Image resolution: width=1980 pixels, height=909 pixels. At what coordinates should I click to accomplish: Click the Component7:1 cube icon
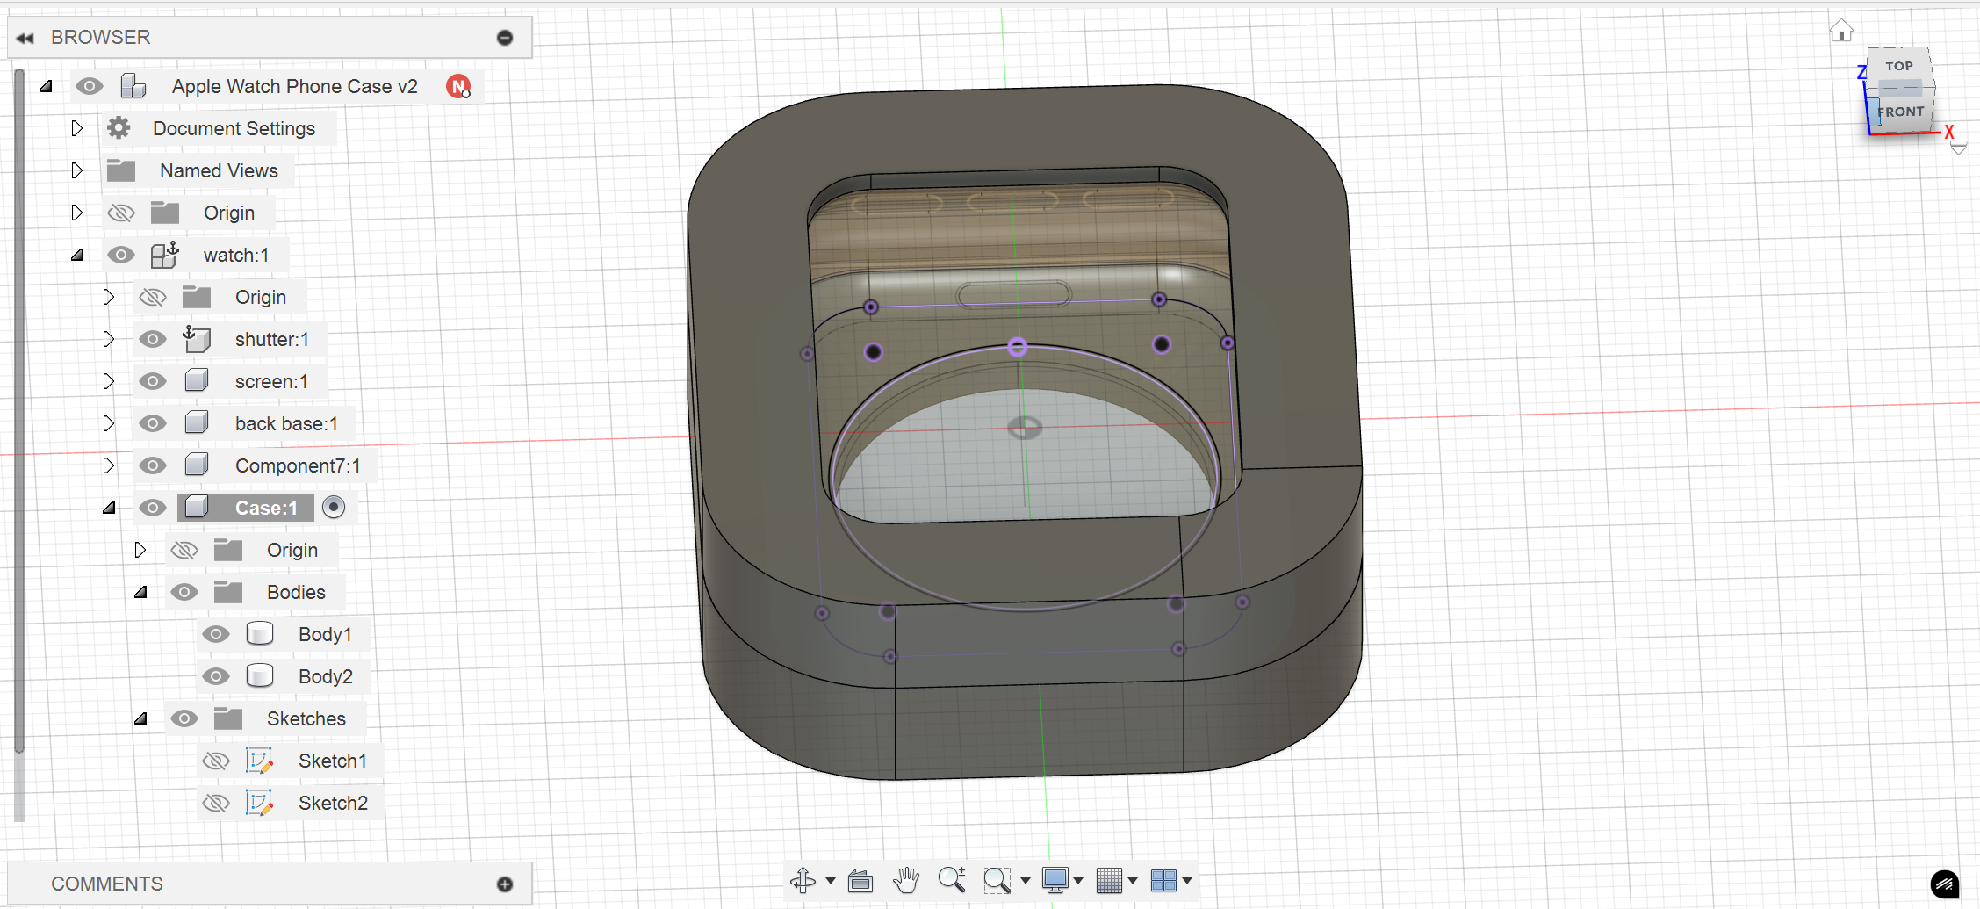[x=197, y=465]
